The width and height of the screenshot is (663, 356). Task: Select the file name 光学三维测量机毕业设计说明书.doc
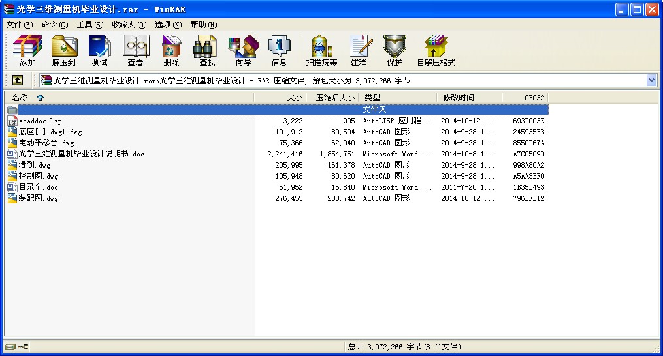click(x=81, y=154)
